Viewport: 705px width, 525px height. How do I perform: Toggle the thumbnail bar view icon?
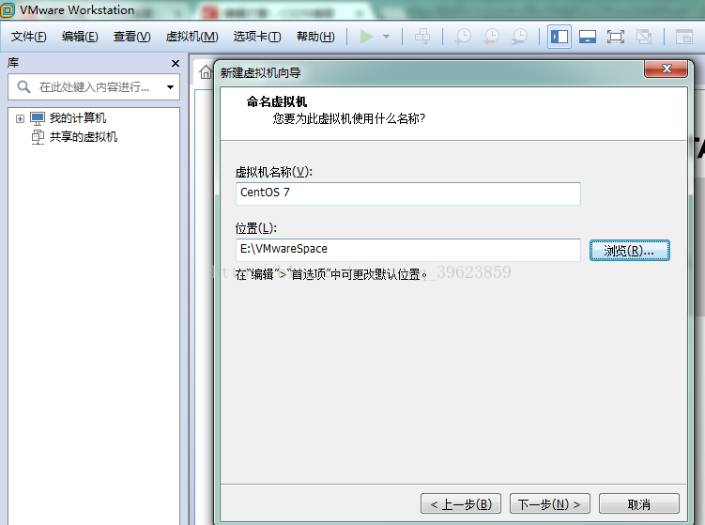tap(588, 37)
